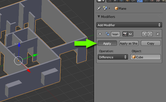Viewport: 166px width, 102px height.
Task: Click the red X-axis manipulator arrow
Action: (x=28, y=71)
